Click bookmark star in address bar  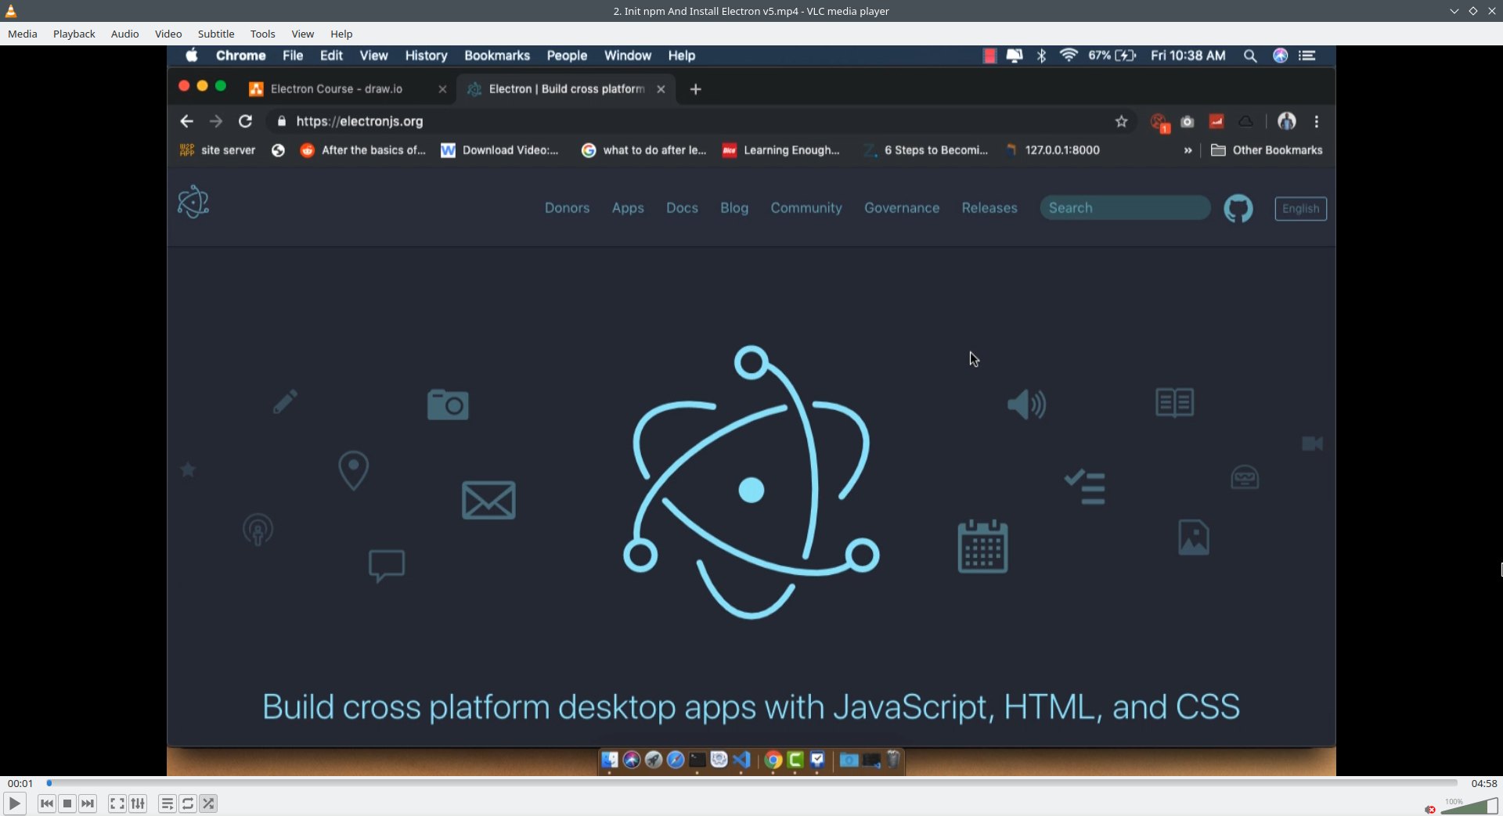point(1121,121)
